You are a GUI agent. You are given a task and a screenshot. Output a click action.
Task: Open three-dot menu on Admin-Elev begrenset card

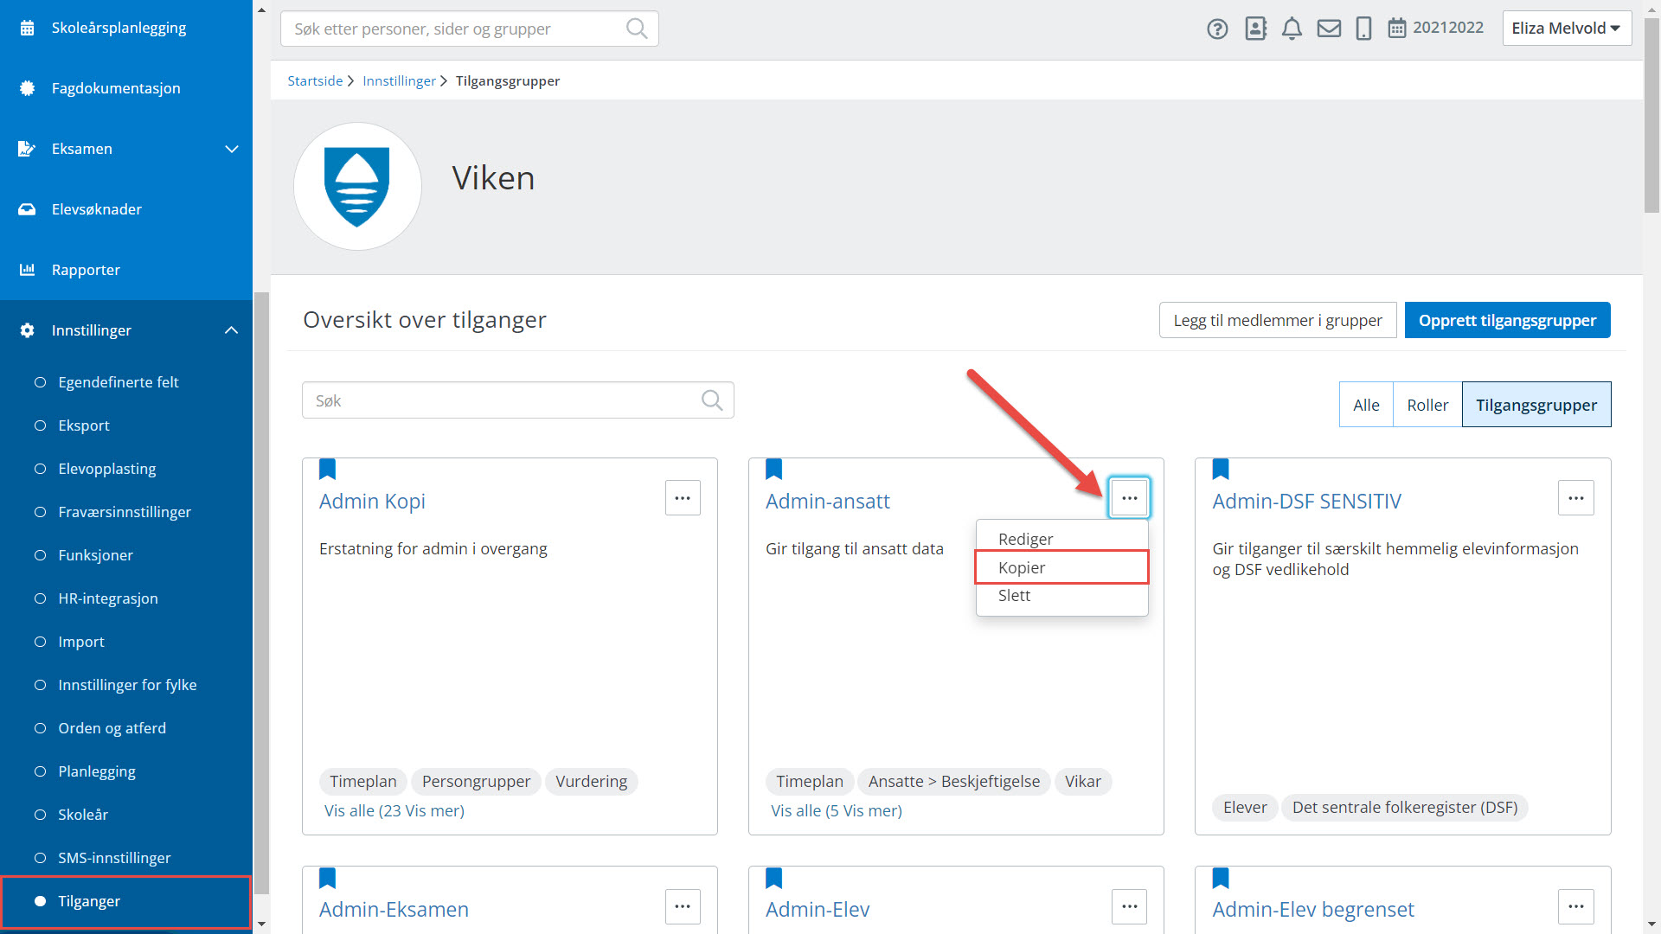click(x=1575, y=906)
